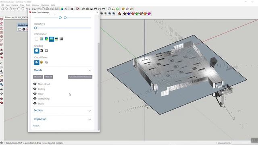Choose the hollow ring shading mode
258x145 pixels.
pyautogui.click(x=46, y=51)
